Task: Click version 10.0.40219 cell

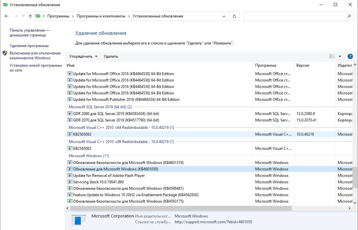Action: click(x=305, y=134)
